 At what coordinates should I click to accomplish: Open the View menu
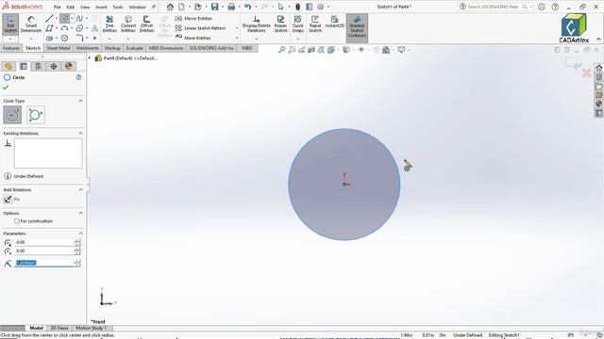(x=85, y=7)
